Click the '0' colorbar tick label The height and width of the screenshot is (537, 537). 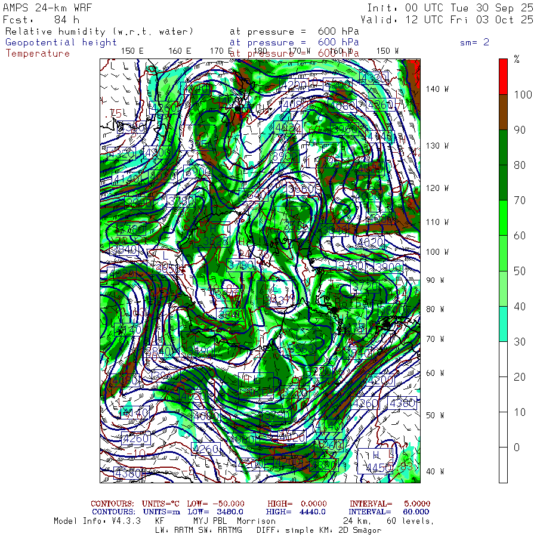coord(517,447)
